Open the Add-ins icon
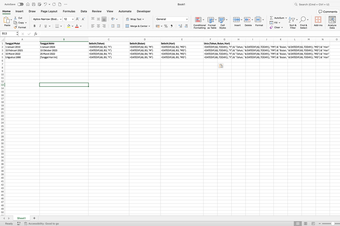This screenshot has width=340, height=226. [x=318, y=20]
